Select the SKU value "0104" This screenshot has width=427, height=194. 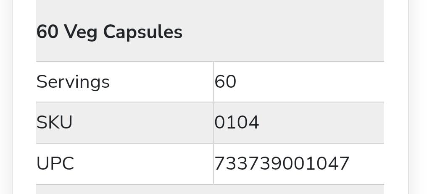(237, 122)
